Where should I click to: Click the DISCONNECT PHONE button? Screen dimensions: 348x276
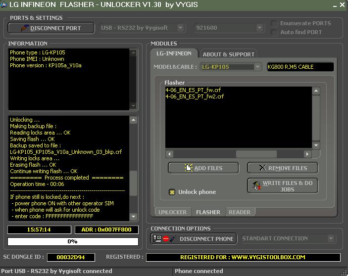click(194, 239)
